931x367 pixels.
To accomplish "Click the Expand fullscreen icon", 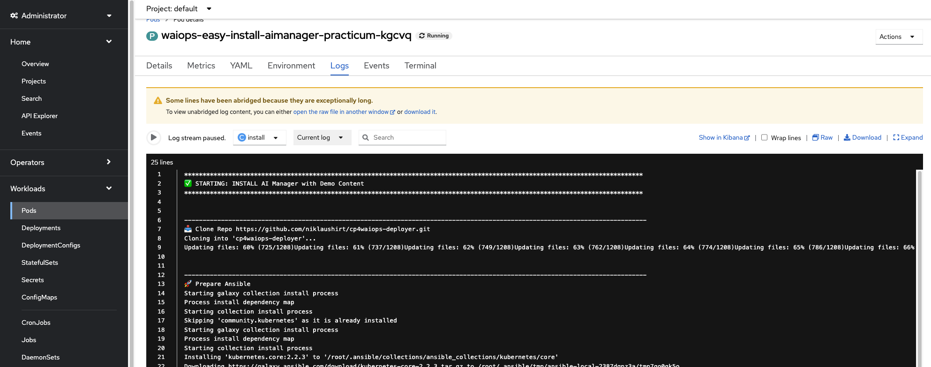I will tap(896, 137).
